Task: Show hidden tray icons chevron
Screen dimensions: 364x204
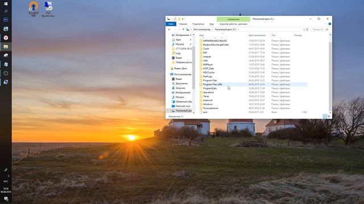Action: 8,176
